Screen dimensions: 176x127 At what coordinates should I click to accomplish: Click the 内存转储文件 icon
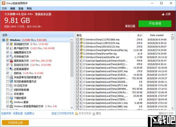click(11, 57)
